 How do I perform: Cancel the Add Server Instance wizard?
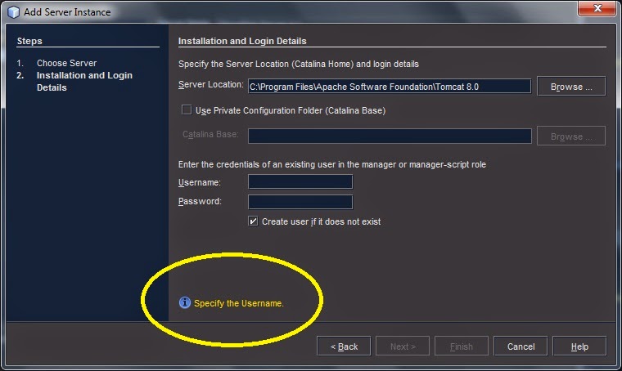click(521, 346)
